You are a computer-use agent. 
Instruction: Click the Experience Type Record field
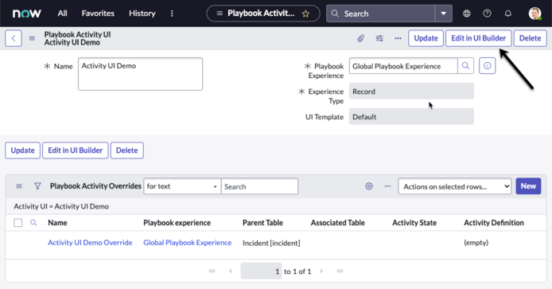[411, 92]
